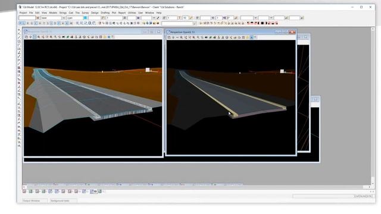Toggle the H snap button

(x=40, y=23)
